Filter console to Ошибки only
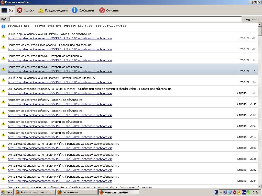This screenshot has height=196, width=262. (26, 10)
